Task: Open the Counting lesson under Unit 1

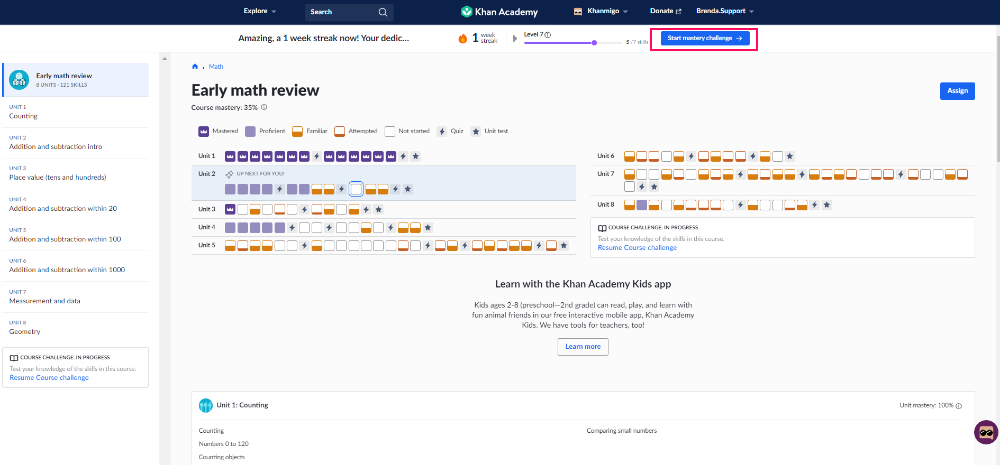Action: 211,431
